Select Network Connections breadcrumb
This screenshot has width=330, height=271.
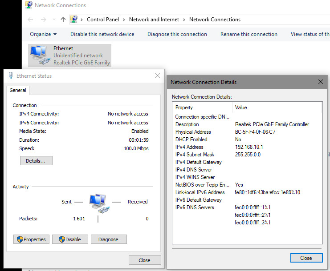[215, 20]
